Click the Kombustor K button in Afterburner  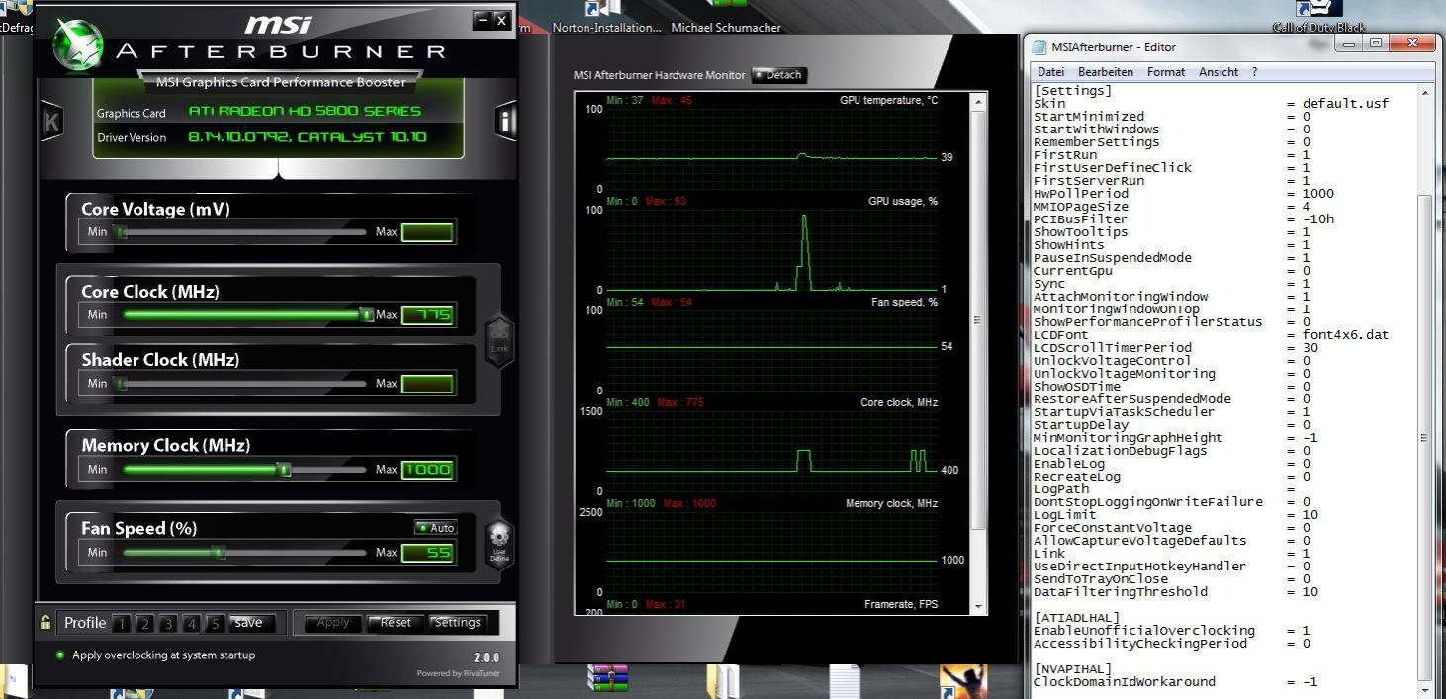pos(52,122)
